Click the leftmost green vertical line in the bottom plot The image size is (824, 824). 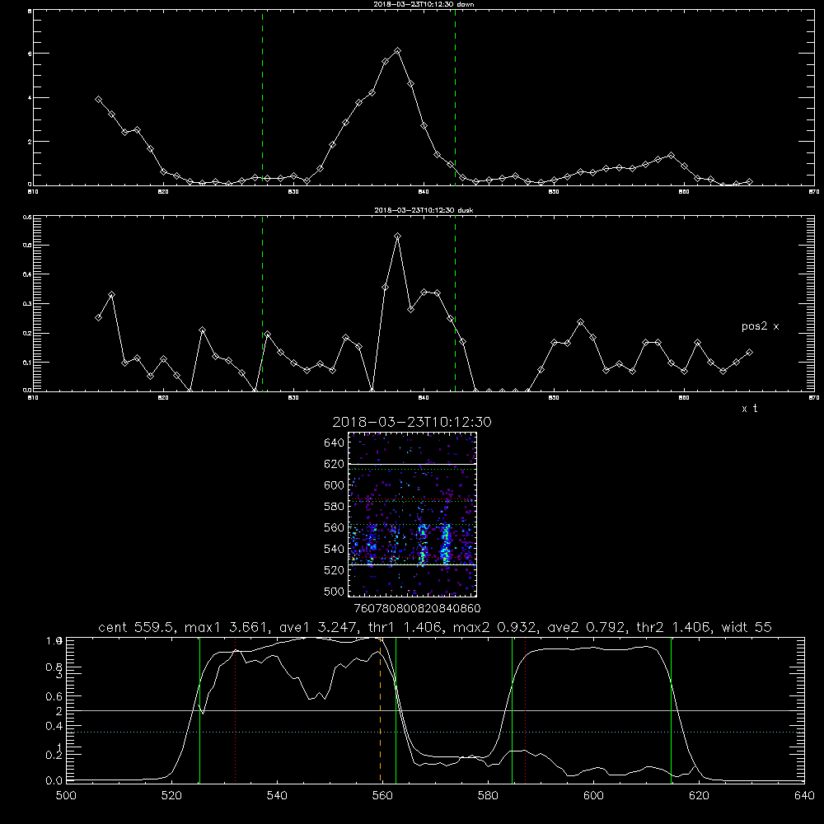199,710
